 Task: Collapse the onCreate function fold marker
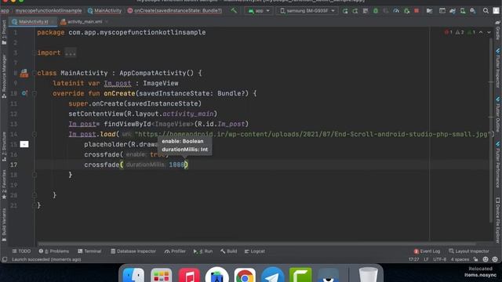pyautogui.click(x=35, y=94)
